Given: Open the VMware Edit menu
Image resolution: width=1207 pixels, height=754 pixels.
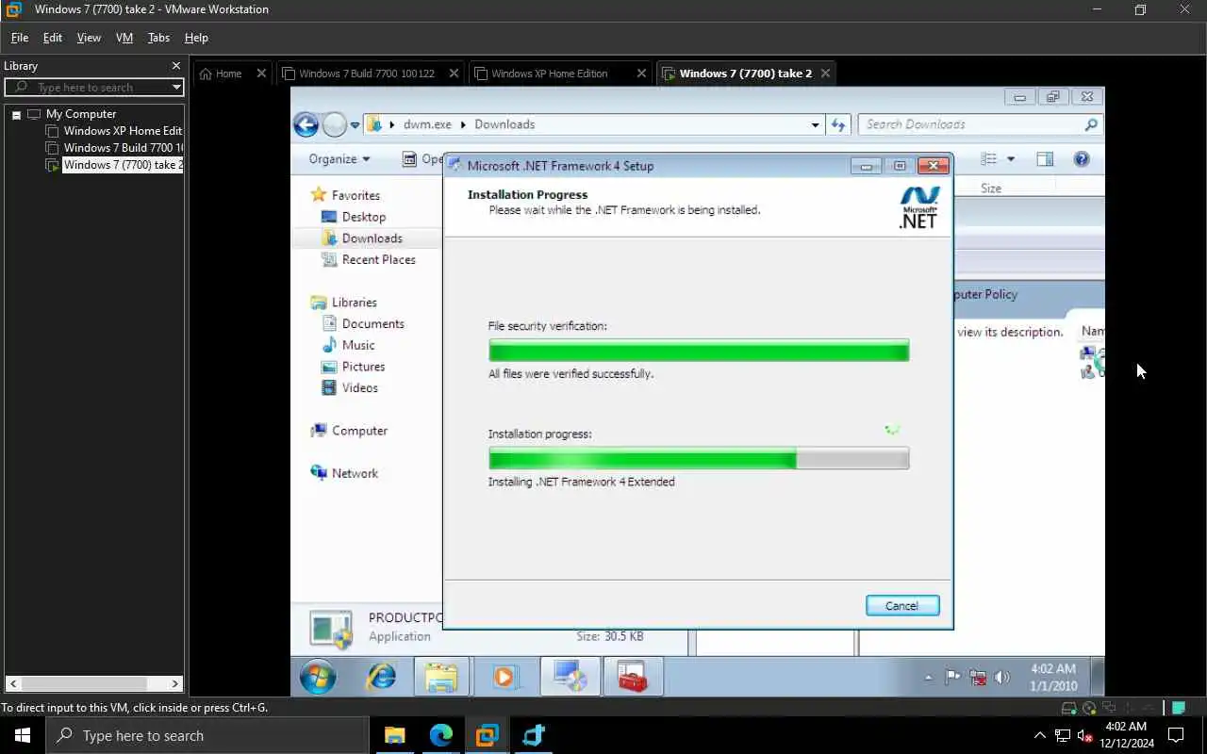Looking at the screenshot, I should click(53, 38).
